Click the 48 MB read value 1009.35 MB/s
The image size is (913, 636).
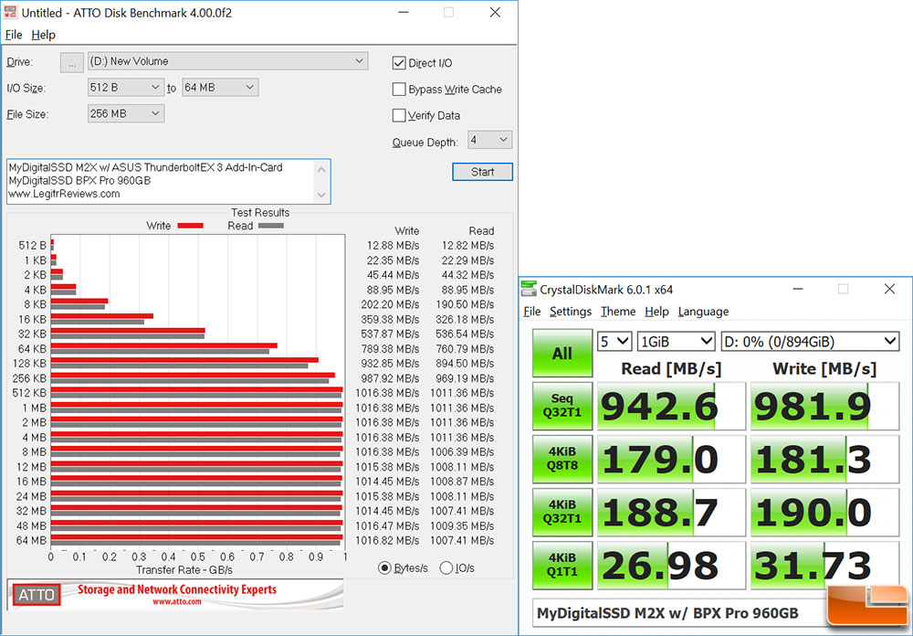pos(462,525)
